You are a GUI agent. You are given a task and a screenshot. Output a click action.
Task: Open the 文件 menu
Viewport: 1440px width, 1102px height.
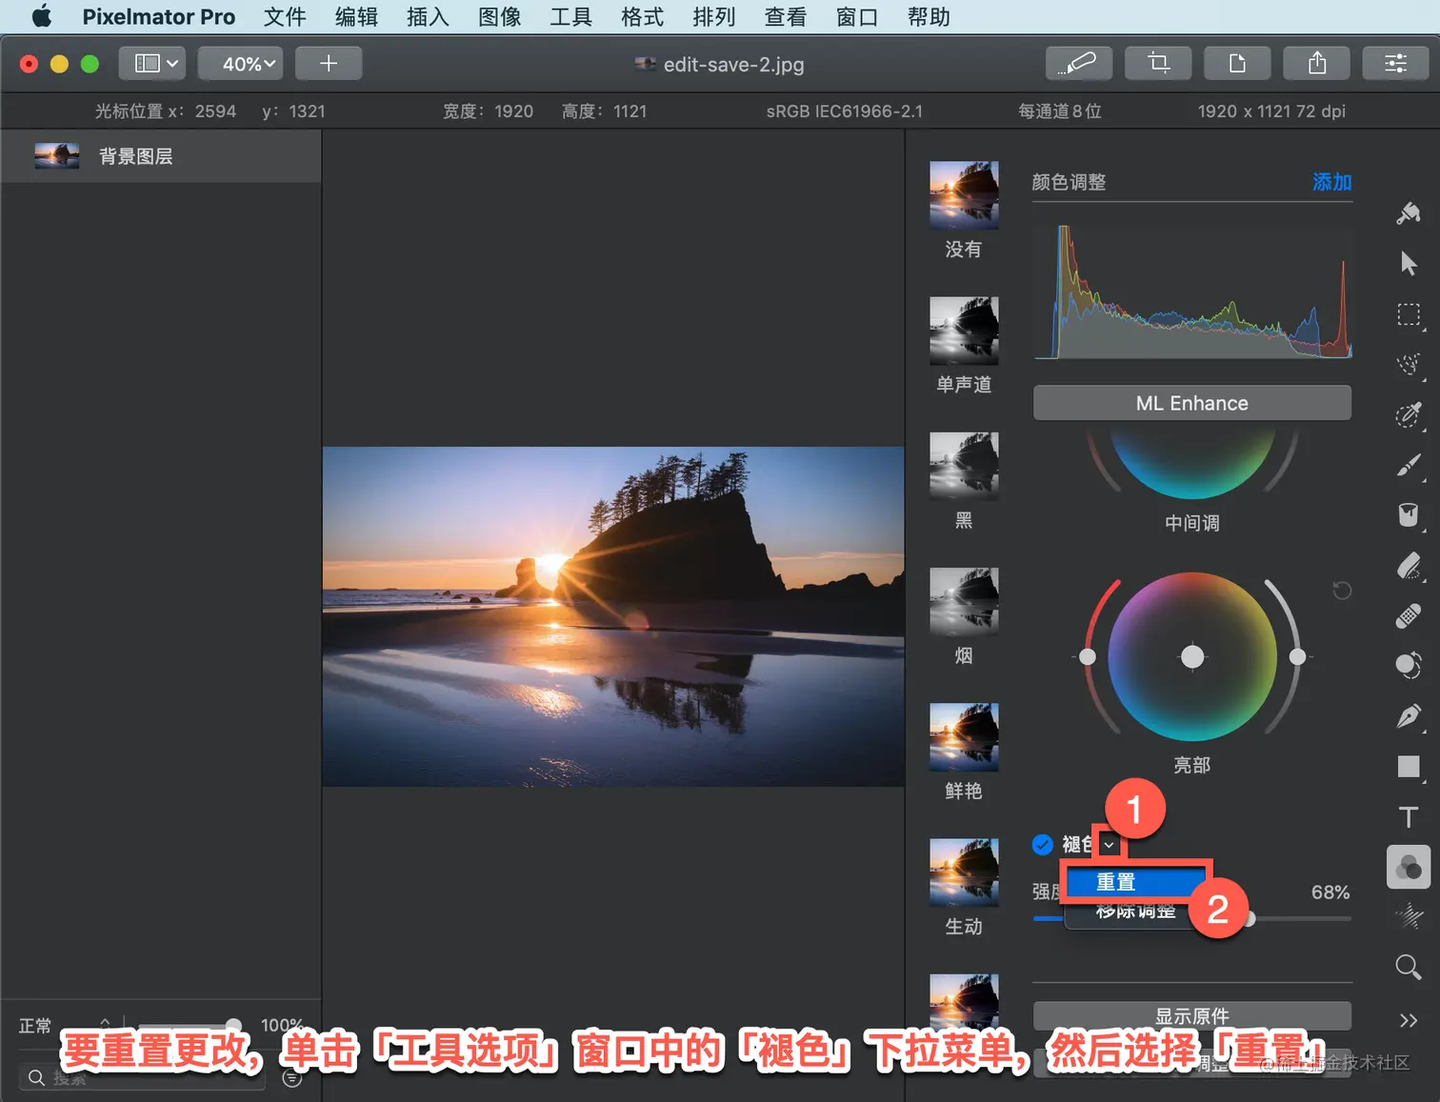(x=285, y=17)
